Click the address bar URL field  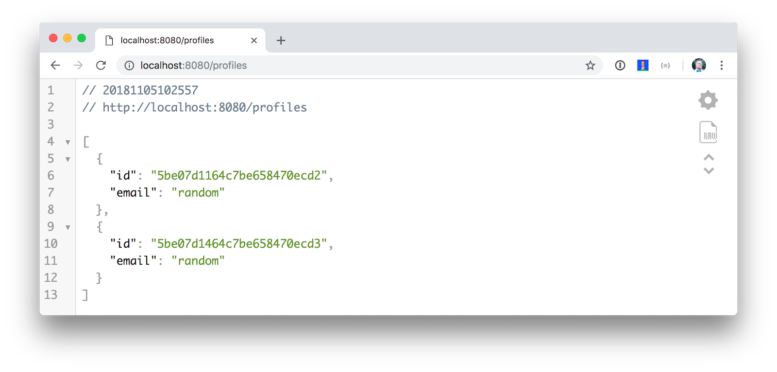(340, 66)
